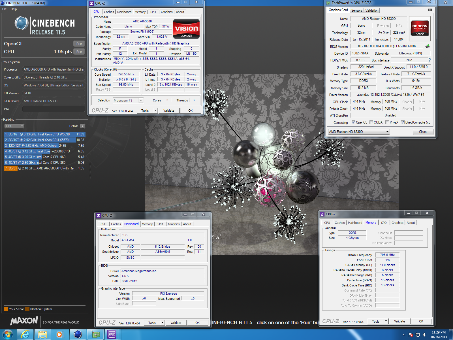
Task: Click the CPU-Z CPU-tab window title icon
Action: (x=91, y=3)
